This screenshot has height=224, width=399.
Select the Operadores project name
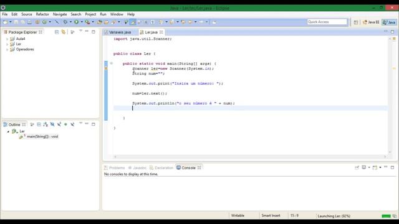click(x=25, y=49)
